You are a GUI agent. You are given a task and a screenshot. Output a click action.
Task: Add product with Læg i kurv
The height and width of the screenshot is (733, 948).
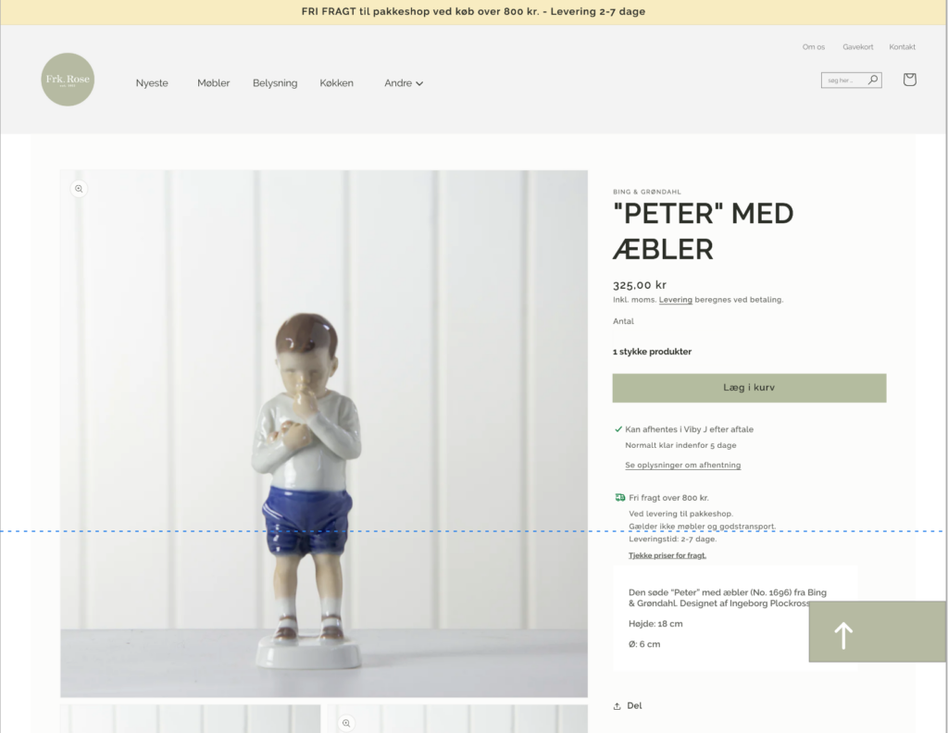749,388
